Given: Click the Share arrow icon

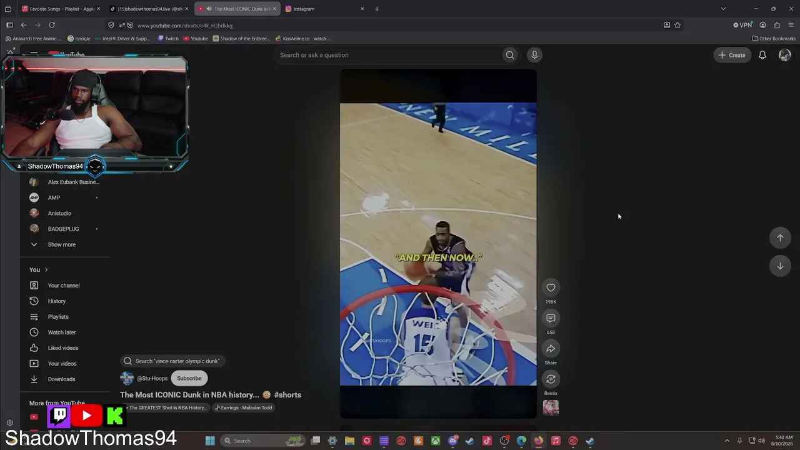Looking at the screenshot, I should 551,349.
